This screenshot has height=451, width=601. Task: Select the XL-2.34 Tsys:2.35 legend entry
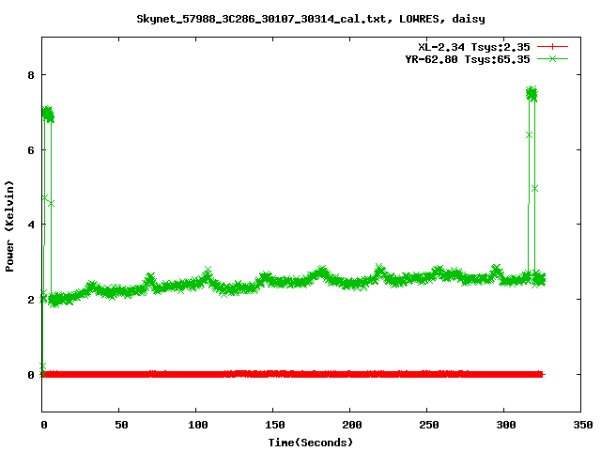pos(474,47)
